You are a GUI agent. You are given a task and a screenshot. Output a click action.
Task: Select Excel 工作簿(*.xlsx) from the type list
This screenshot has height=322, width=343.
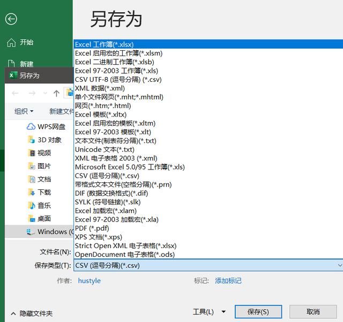coord(105,44)
